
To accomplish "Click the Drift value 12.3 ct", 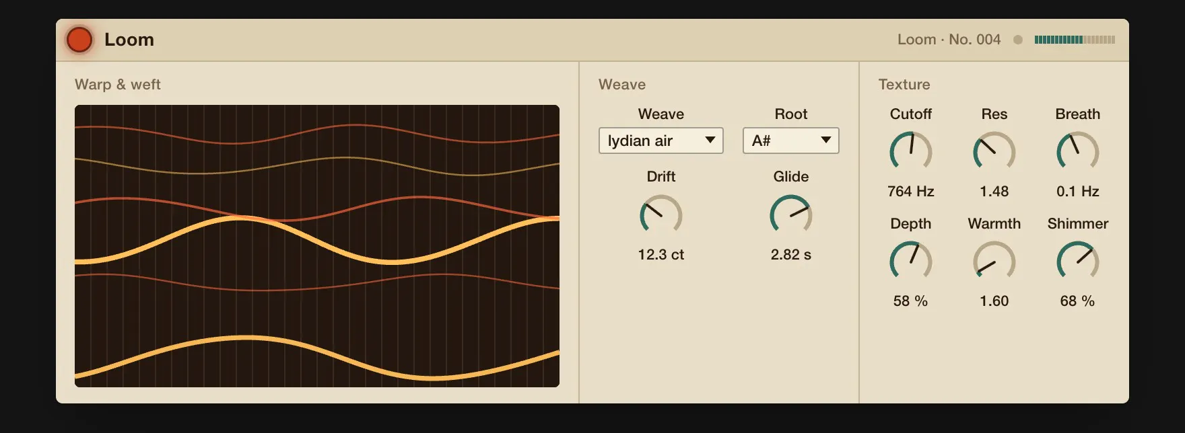I will coord(661,255).
